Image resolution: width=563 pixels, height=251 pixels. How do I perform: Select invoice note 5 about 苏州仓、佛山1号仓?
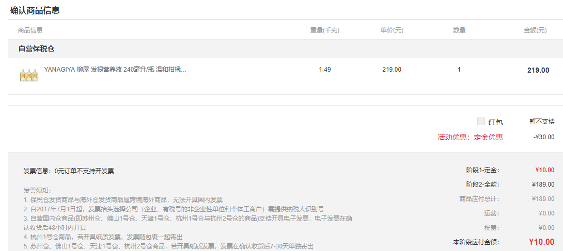coord(169,246)
